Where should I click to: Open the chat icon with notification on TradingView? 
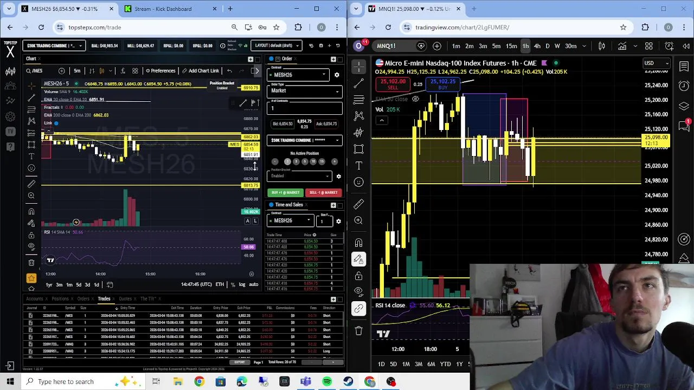684,126
